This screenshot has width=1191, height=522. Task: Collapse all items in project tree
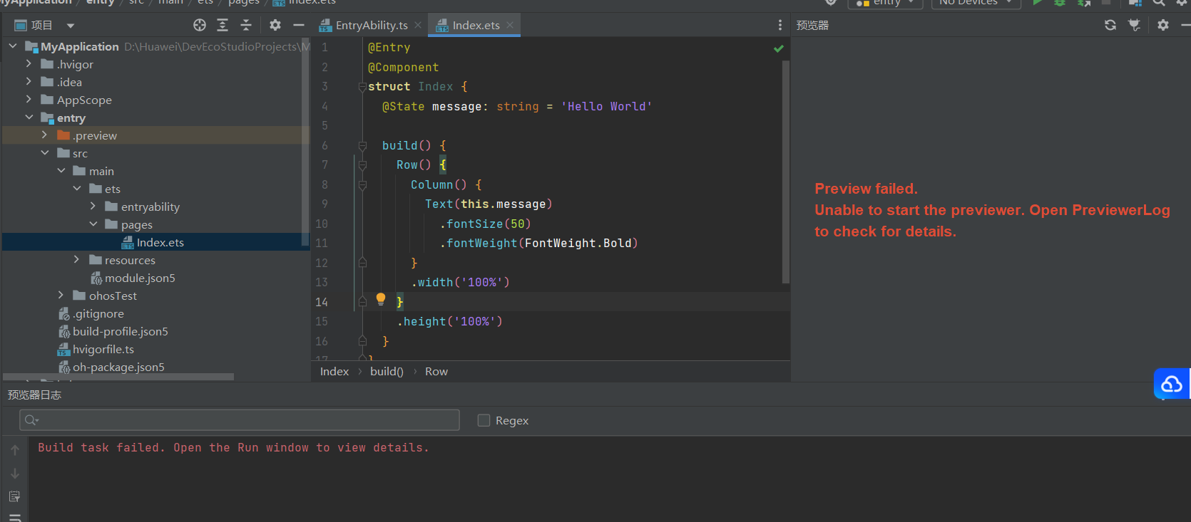246,26
